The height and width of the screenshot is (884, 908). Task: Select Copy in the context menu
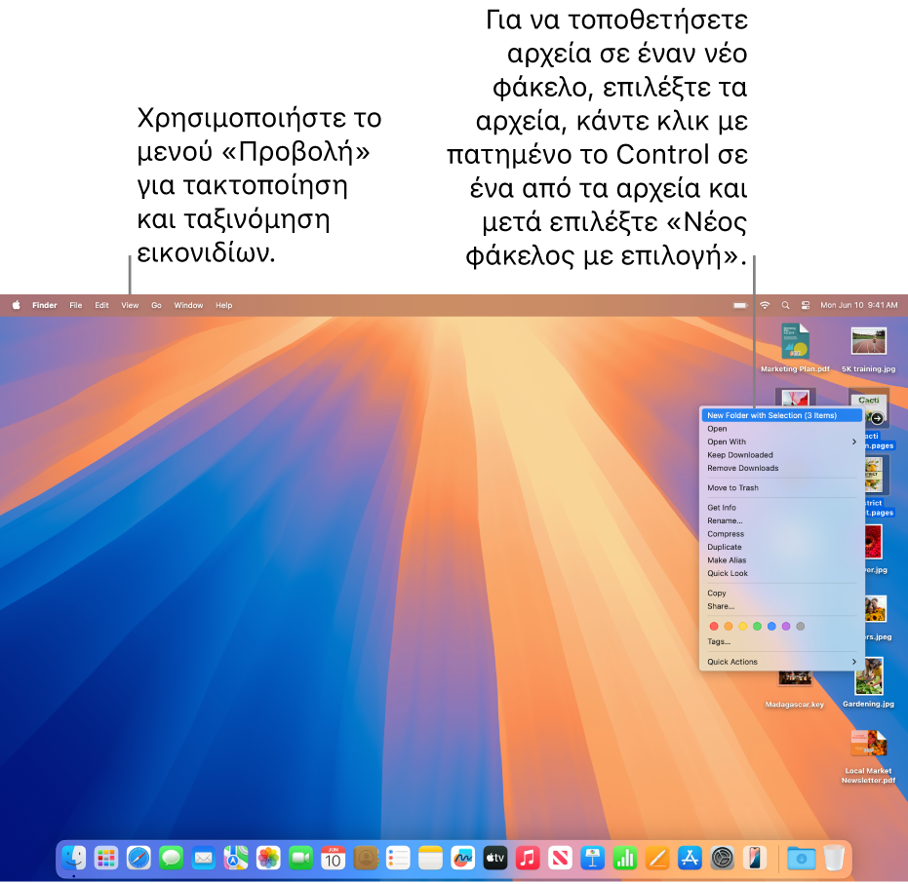click(x=782, y=593)
